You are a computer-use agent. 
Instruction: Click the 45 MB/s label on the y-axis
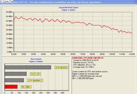(x=9, y=12)
